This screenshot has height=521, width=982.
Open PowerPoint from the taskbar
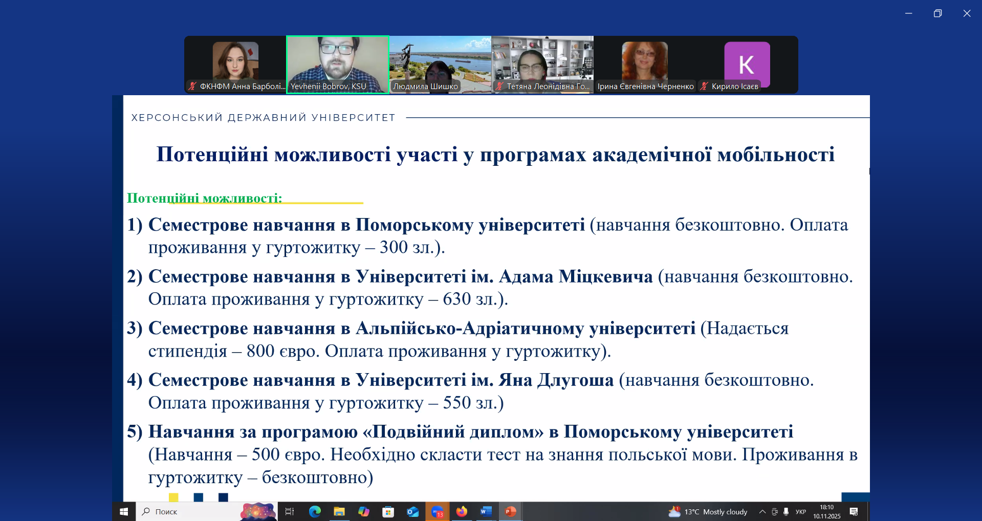pyautogui.click(x=510, y=511)
